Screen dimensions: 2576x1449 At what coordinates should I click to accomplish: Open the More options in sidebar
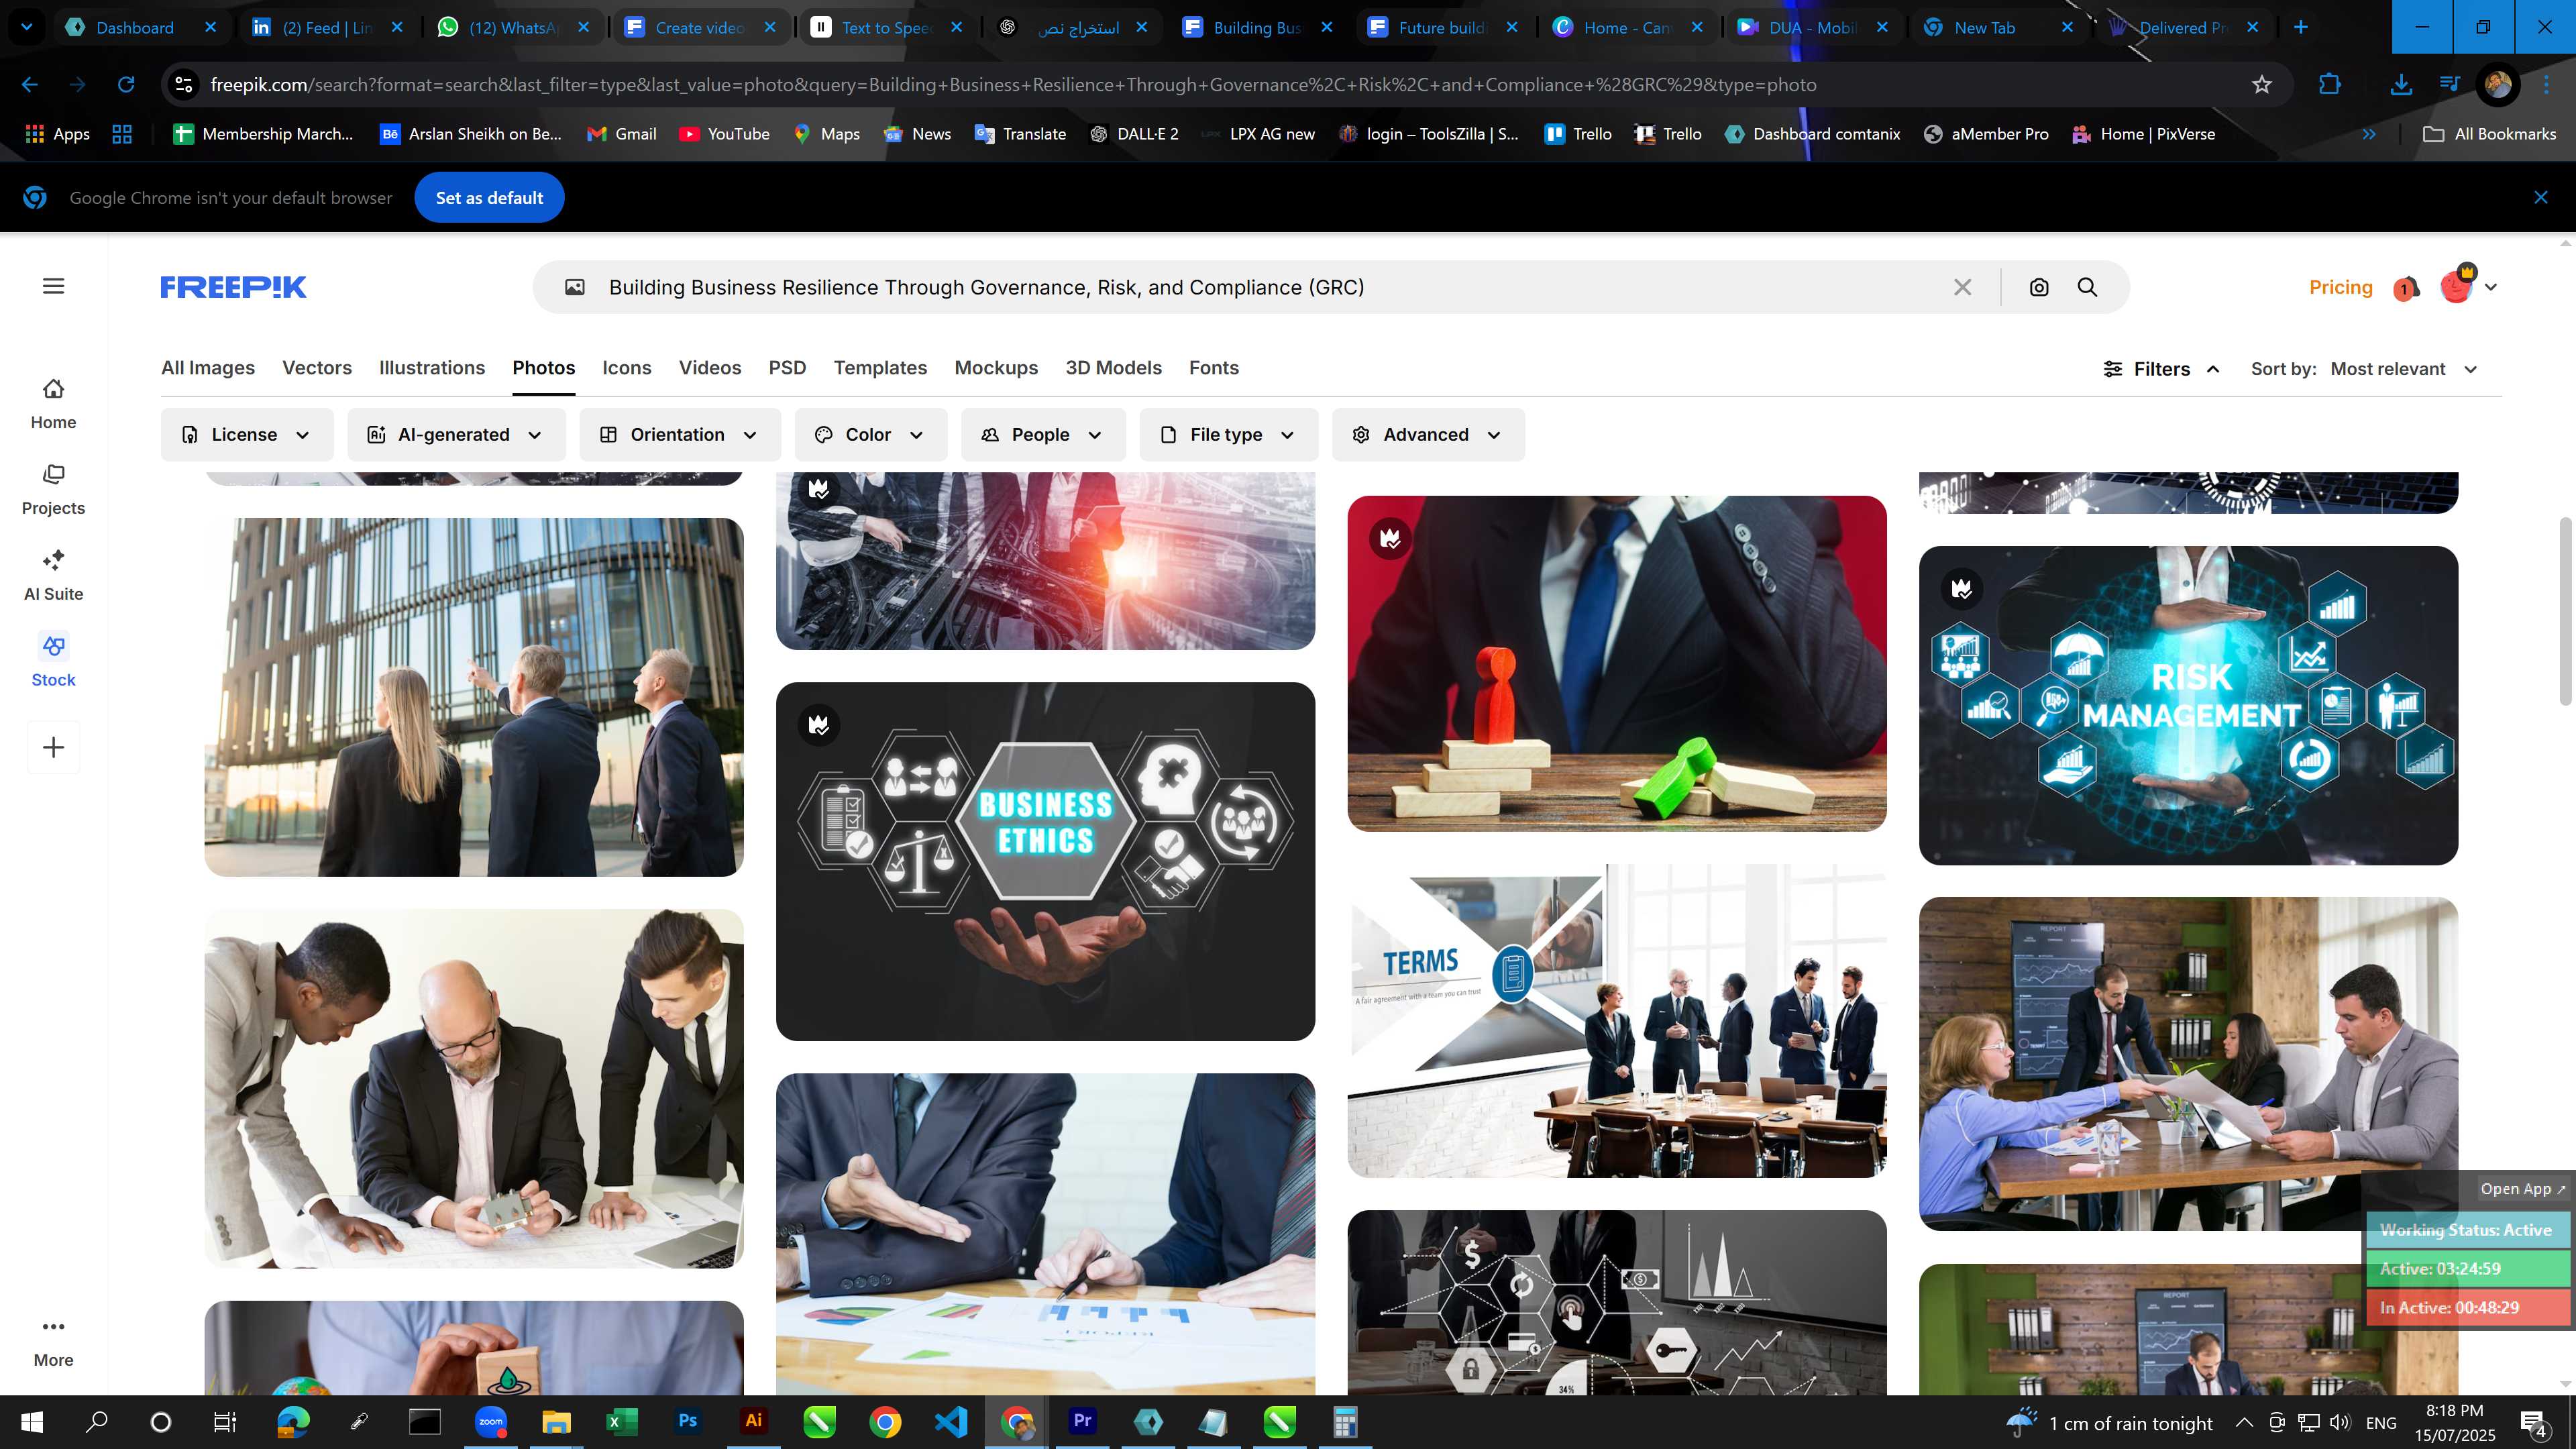(53, 1343)
